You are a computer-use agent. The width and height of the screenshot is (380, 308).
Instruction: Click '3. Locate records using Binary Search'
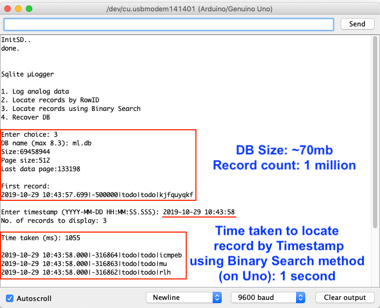coord(71,109)
